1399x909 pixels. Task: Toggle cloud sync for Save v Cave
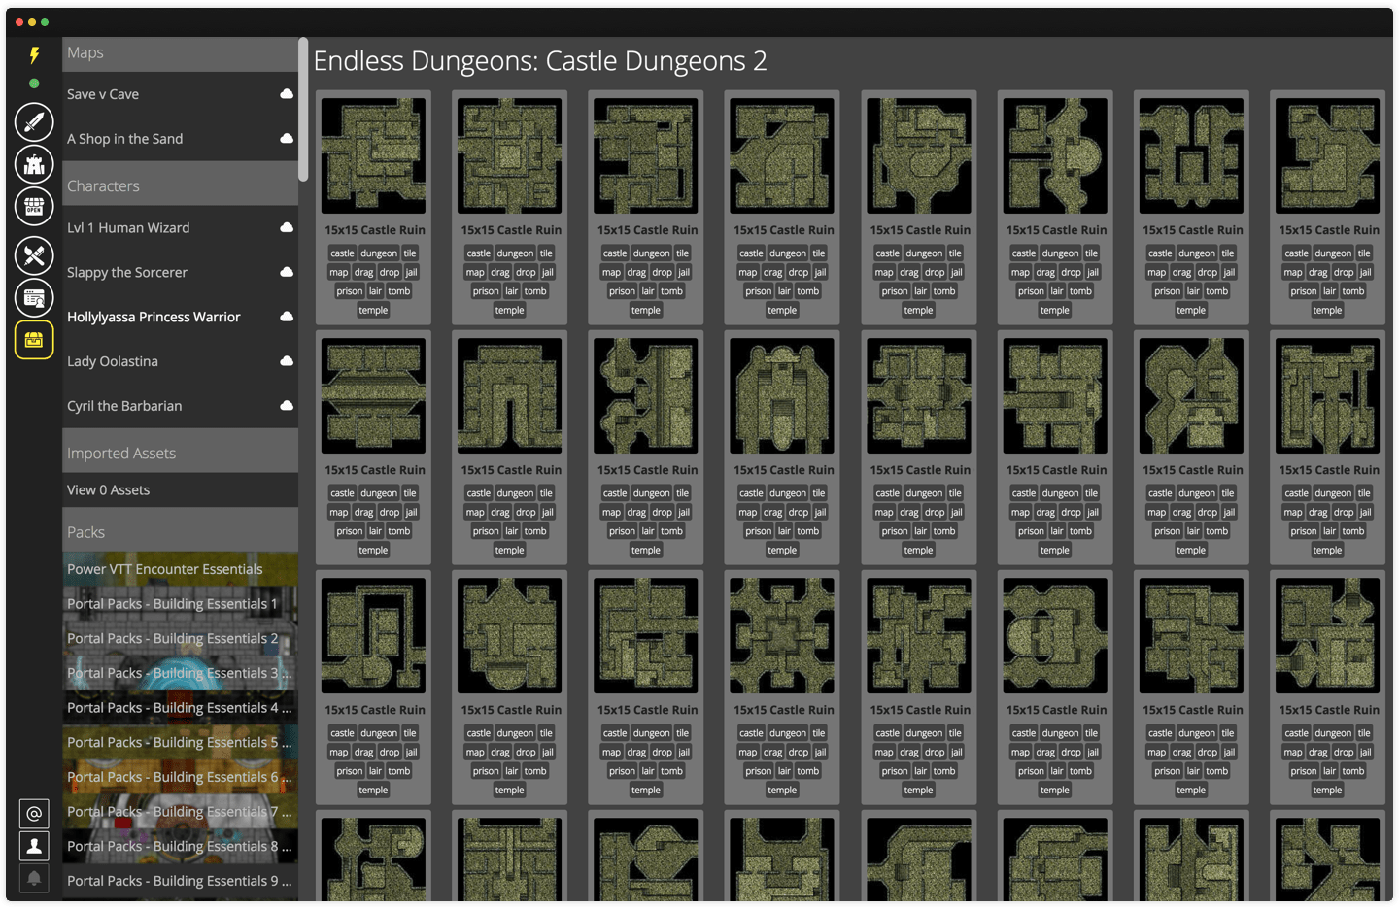[287, 94]
